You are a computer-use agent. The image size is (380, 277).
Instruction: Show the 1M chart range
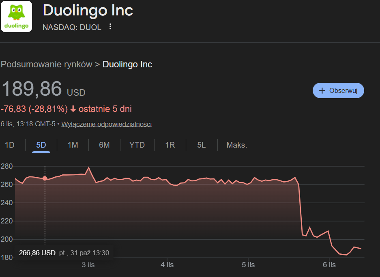click(x=73, y=145)
